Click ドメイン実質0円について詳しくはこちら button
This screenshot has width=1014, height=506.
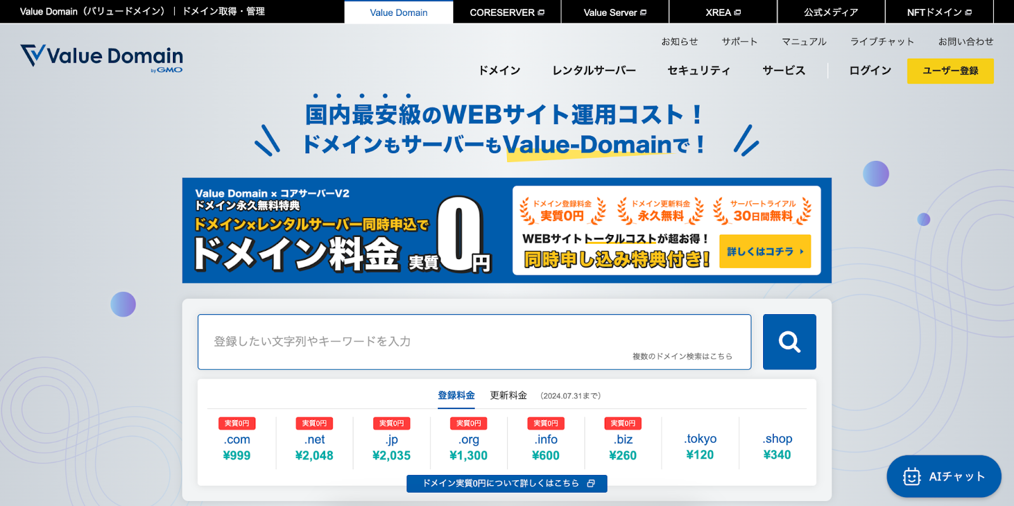pos(507,483)
